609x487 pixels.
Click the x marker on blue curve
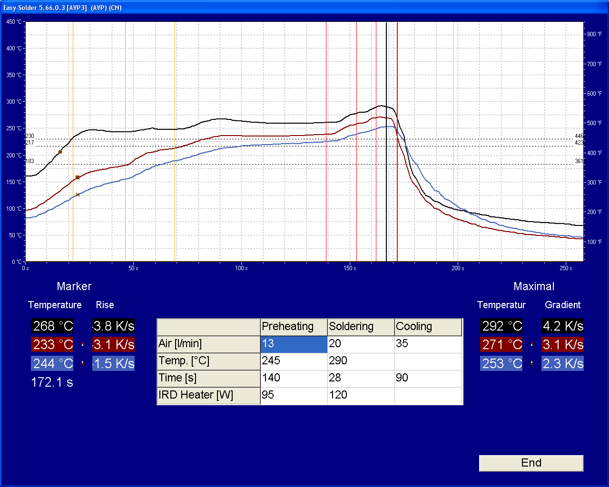click(x=78, y=195)
